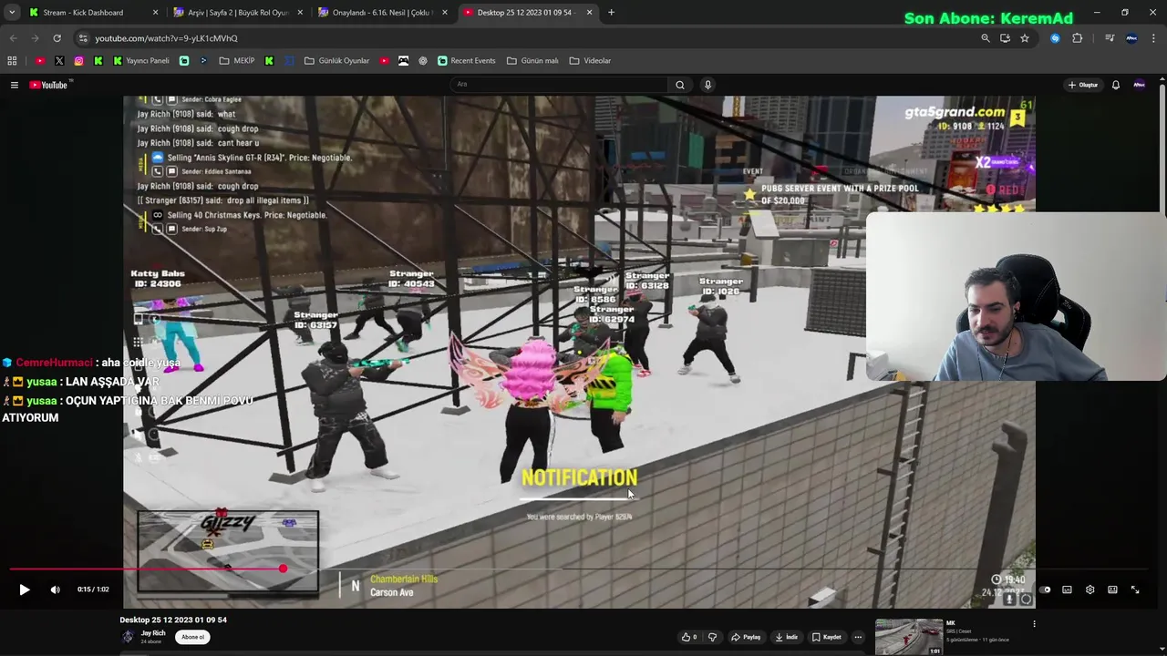Open Chrome three-dot menu
Viewport: 1167px width, 656px height.
click(1154, 38)
